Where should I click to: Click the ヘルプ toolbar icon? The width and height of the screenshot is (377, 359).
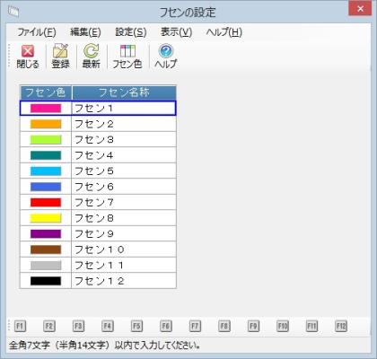coord(166,57)
